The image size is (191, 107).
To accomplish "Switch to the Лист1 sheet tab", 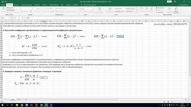I will 13,99.
